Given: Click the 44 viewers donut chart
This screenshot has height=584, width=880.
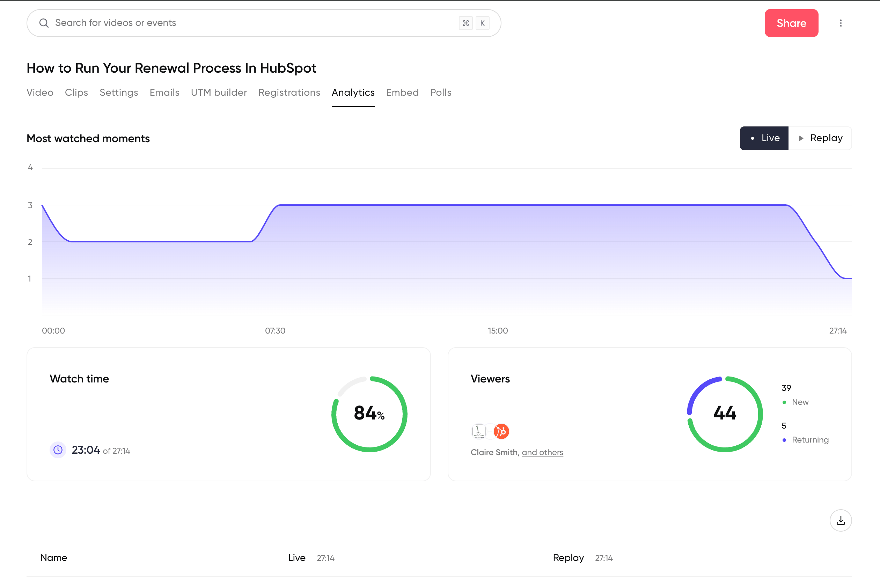Looking at the screenshot, I should [725, 414].
